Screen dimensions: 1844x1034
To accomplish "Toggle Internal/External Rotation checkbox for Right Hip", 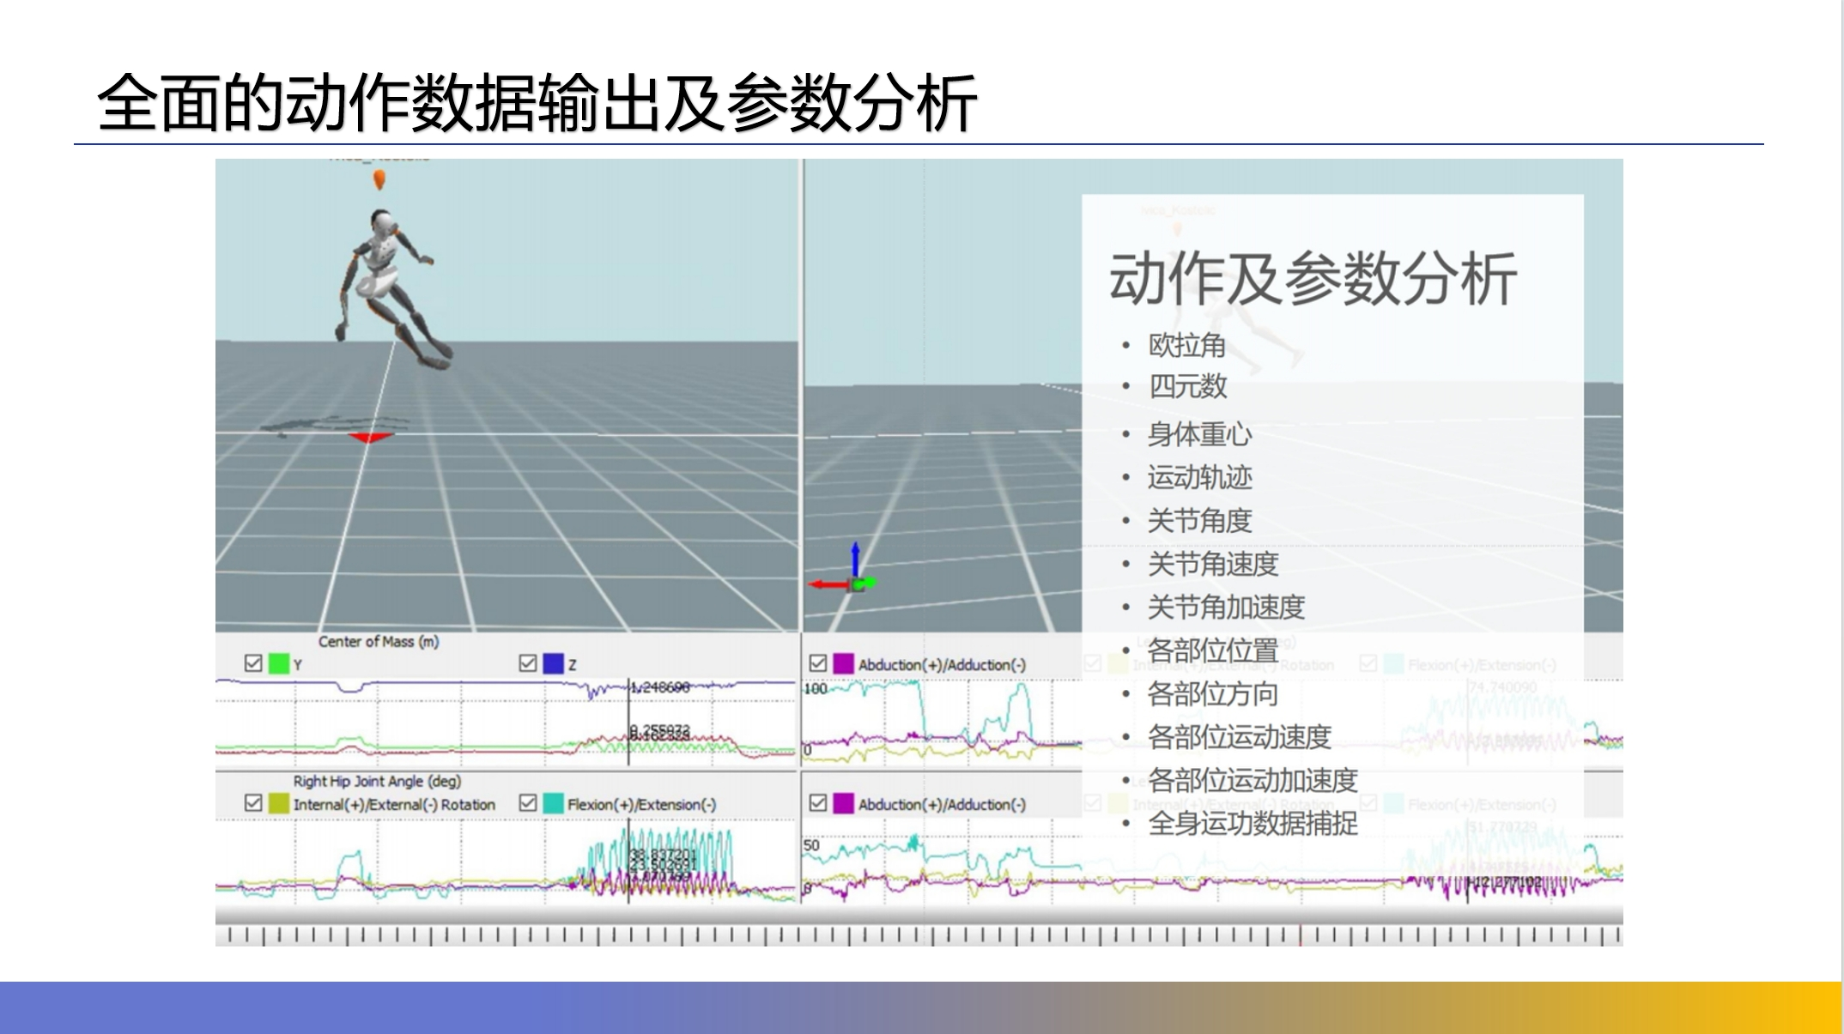I will click(253, 803).
